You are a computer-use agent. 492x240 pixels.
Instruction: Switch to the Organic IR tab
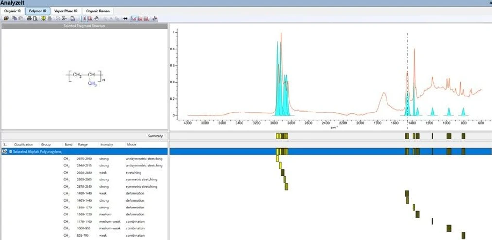(x=13, y=10)
